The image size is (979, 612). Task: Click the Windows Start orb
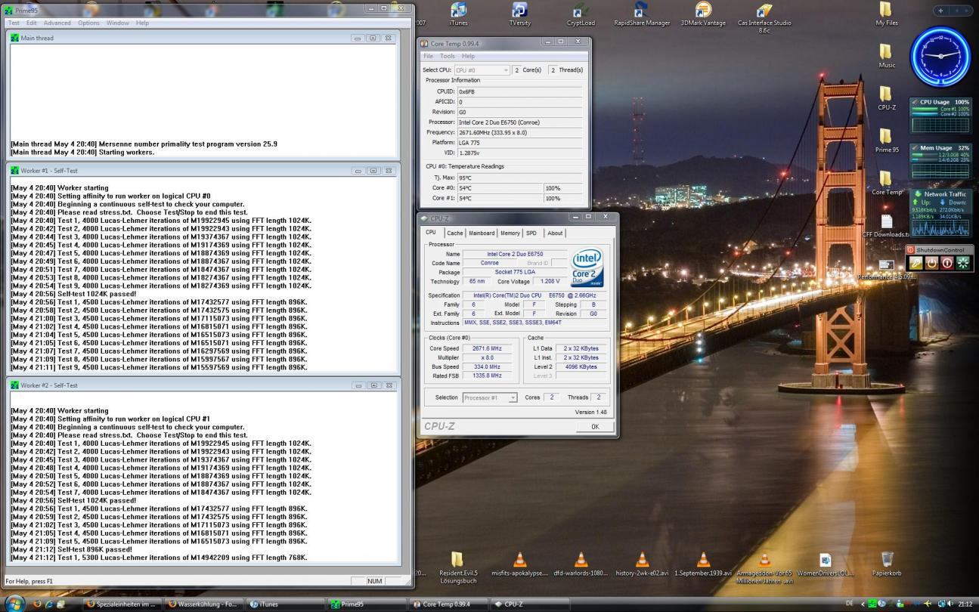pos(14,603)
